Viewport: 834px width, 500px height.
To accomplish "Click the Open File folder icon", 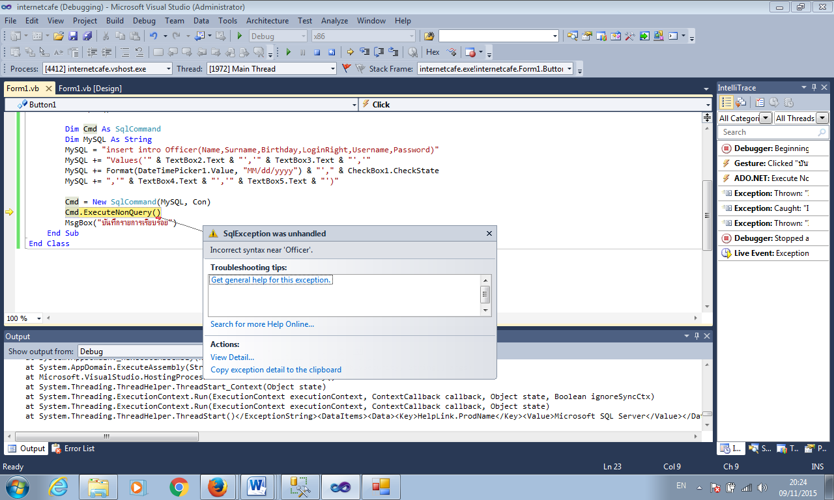I will (59, 36).
